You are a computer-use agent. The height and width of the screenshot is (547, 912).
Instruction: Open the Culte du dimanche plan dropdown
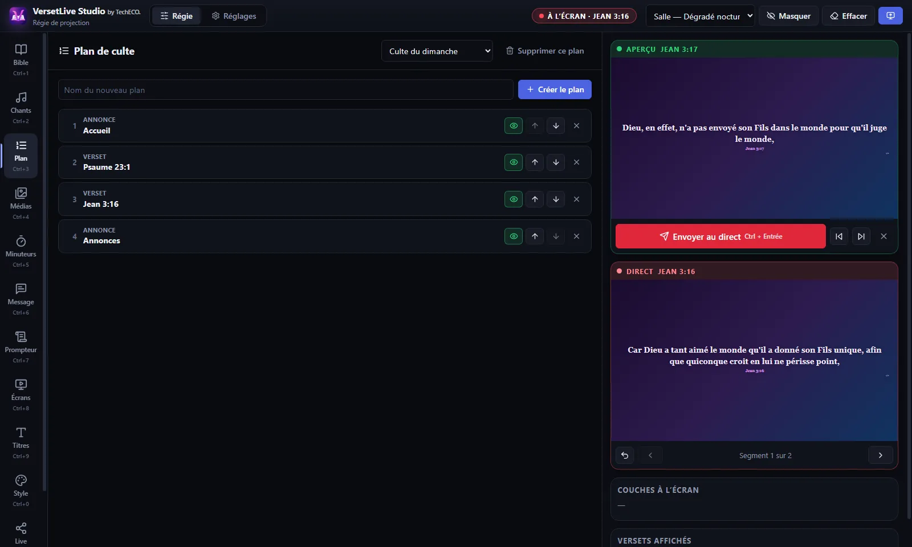[x=437, y=51]
